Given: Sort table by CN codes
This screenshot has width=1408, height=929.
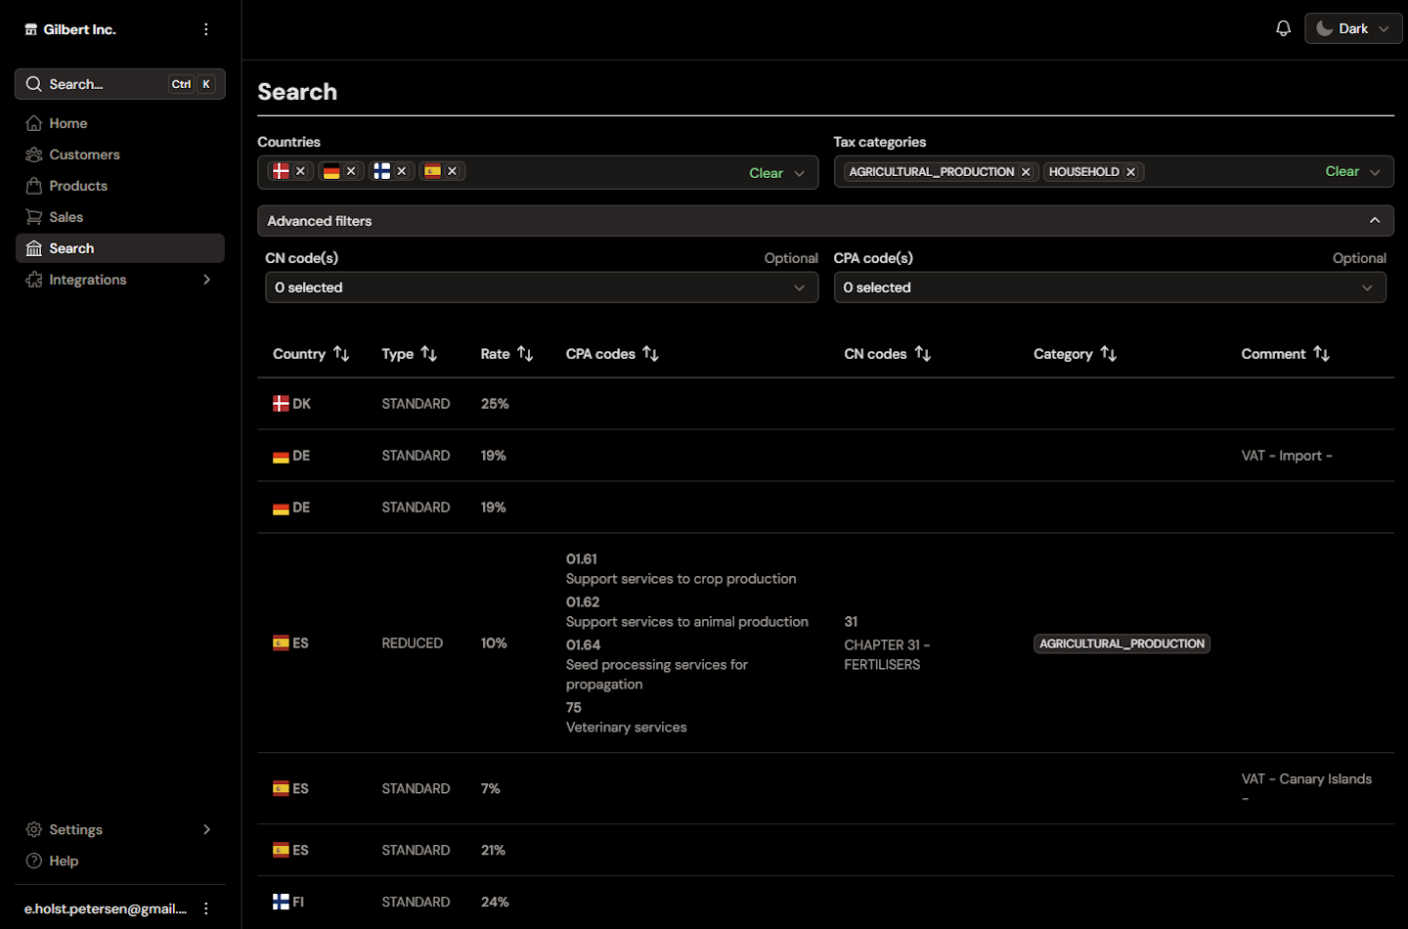Looking at the screenshot, I should pos(887,354).
